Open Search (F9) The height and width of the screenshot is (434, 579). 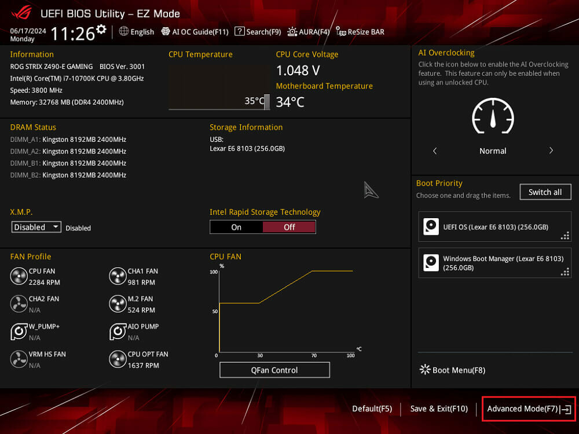point(258,32)
